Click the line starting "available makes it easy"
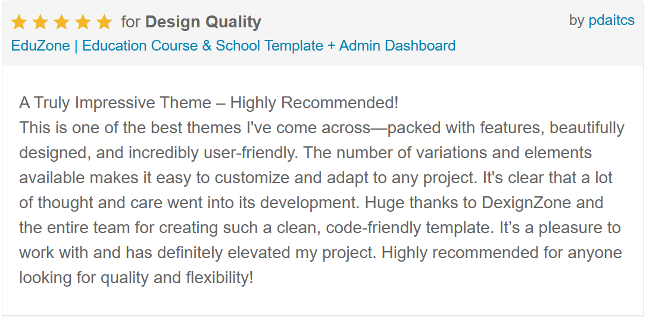This screenshot has height=317, width=646. 316,178
